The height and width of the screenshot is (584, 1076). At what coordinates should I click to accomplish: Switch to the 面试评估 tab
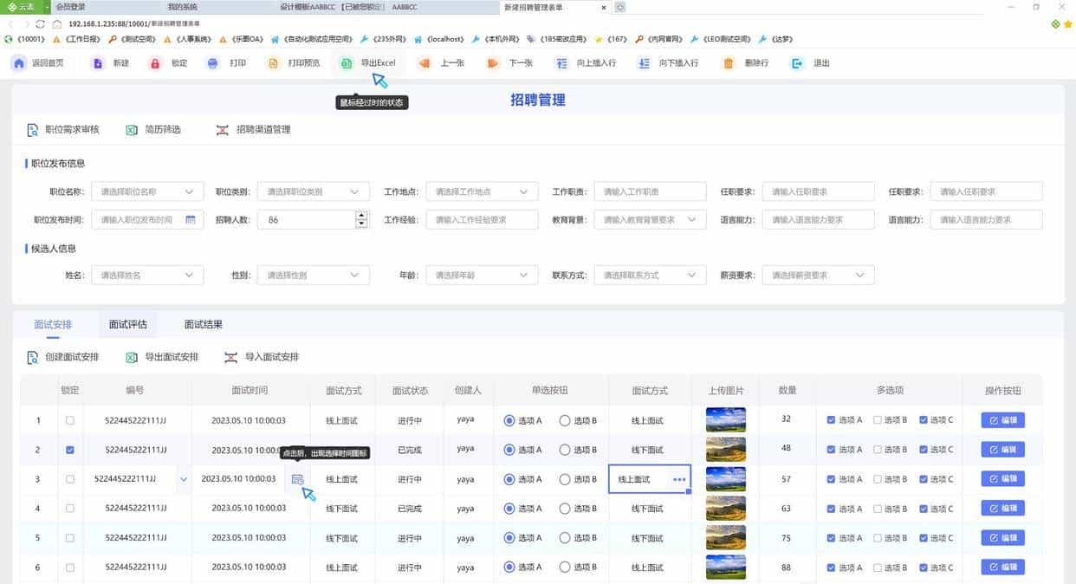[x=127, y=323]
